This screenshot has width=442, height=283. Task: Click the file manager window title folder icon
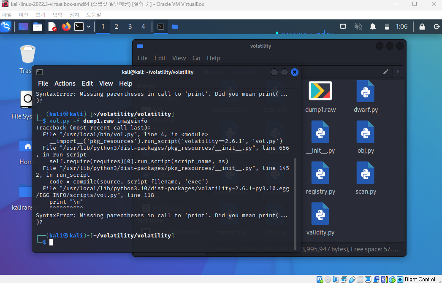(x=140, y=46)
